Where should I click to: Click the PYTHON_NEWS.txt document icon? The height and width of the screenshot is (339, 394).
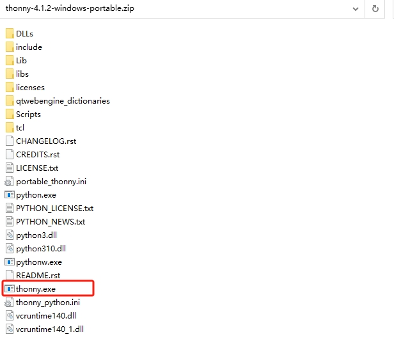[10, 222]
